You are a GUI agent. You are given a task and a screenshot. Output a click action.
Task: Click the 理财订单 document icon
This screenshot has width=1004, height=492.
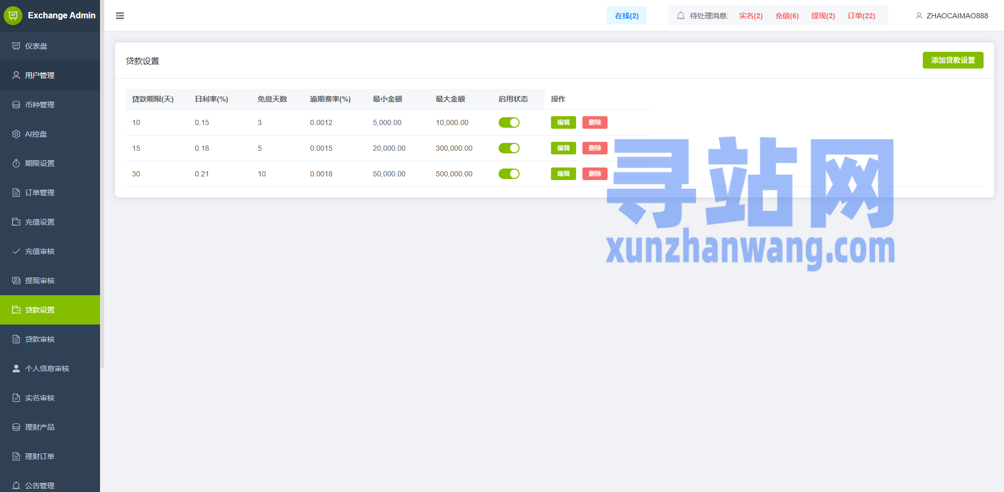[16, 456]
